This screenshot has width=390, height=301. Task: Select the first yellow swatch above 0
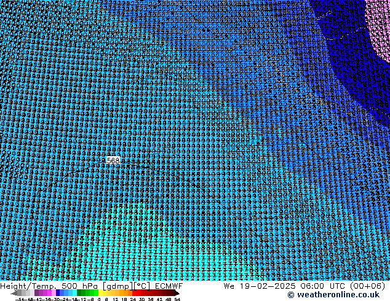point(100,292)
